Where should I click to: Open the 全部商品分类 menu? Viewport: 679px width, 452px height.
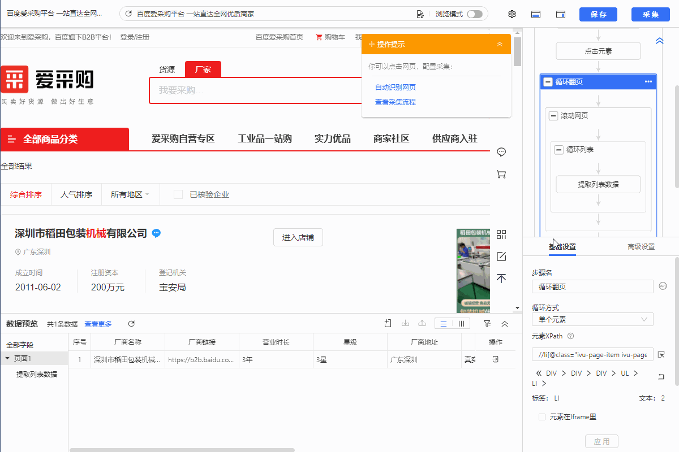point(65,139)
